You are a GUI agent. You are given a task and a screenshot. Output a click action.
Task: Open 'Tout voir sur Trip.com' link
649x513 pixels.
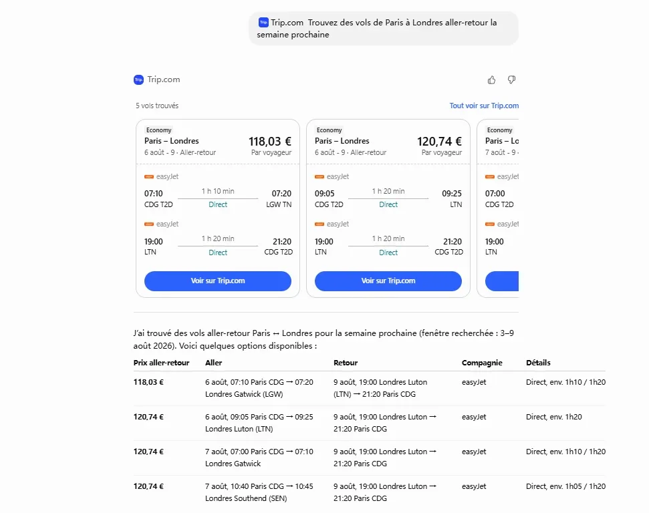click(484, 106)
